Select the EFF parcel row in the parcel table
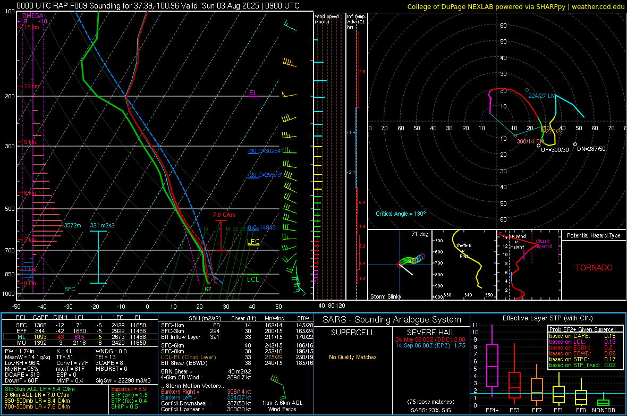Image resolution: width=627 pixels, height=416 pixels. pyautogui.click(x=80, y=331)
